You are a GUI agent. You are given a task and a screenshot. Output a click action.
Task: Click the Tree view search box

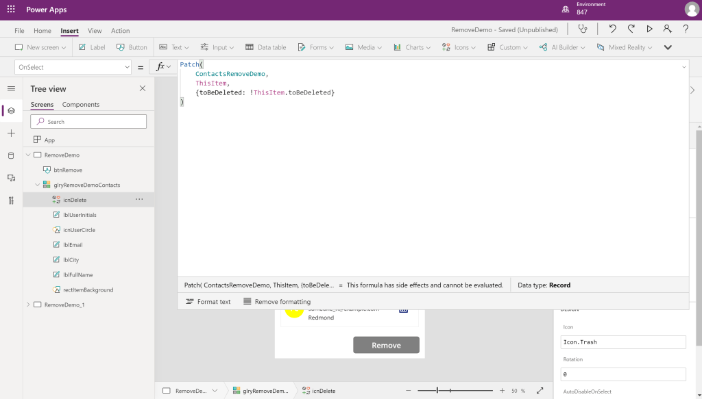[x=88, y=122]
